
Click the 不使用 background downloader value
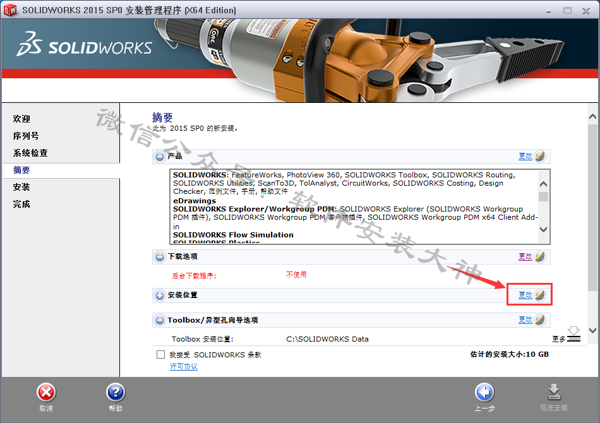(x=296, y=275)
